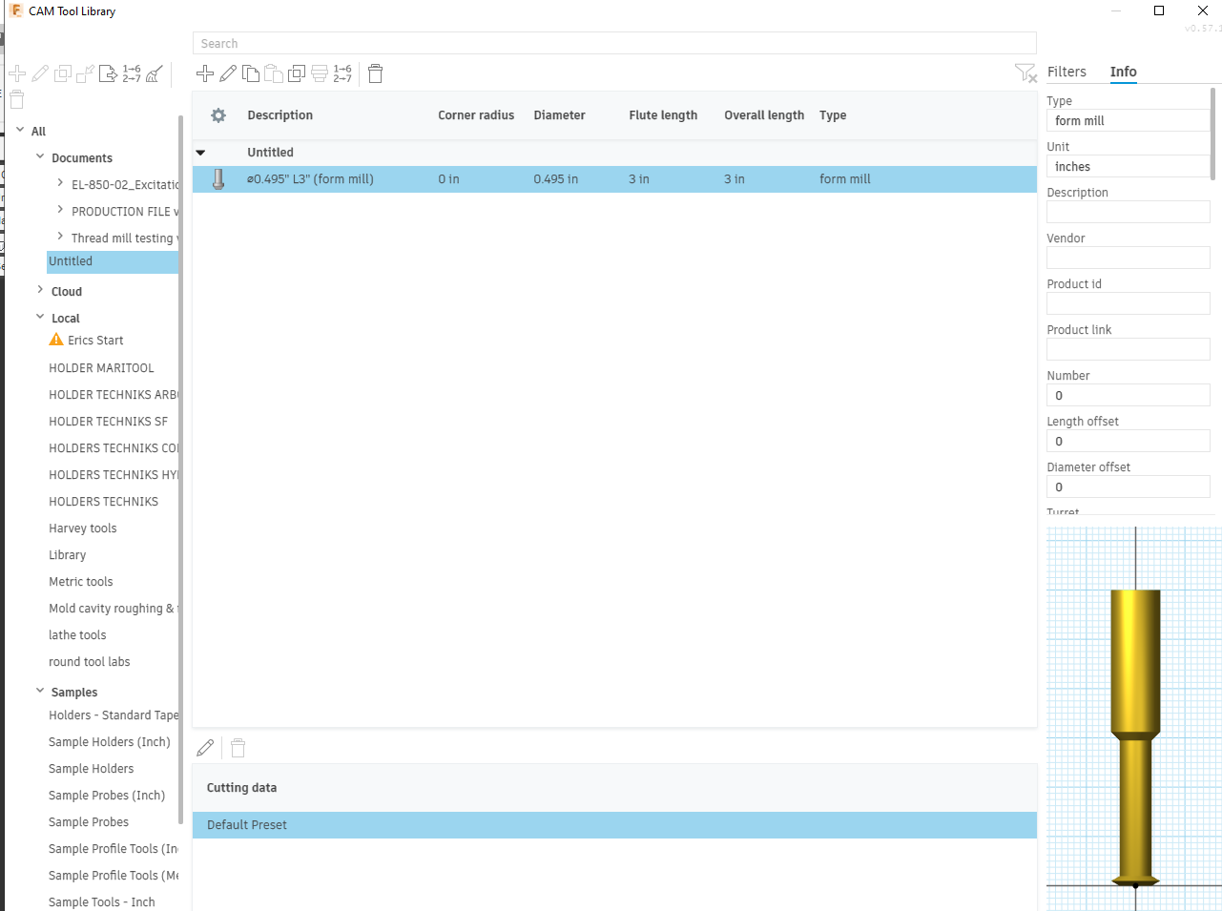Select the Erics Start library

click(x=95, y=341)
